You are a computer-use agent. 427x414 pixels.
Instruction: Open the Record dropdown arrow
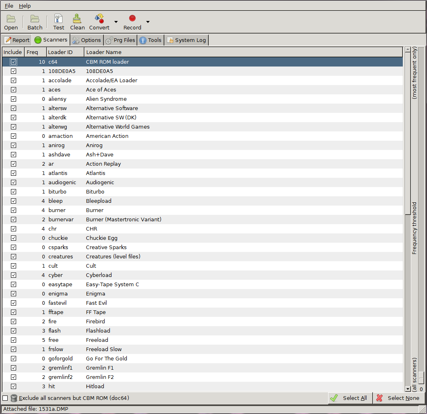coord(148,22)
